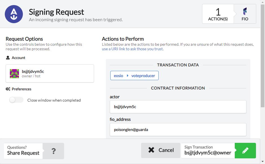265x164 pixels.
Task: Click the question mark help icon
Action: (53, 151)
